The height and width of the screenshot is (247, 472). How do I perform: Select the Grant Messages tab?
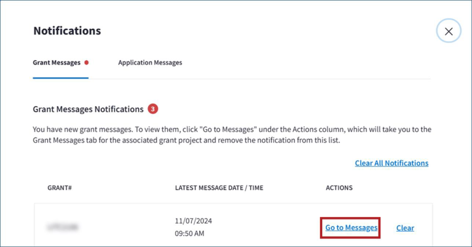point(57,63)
